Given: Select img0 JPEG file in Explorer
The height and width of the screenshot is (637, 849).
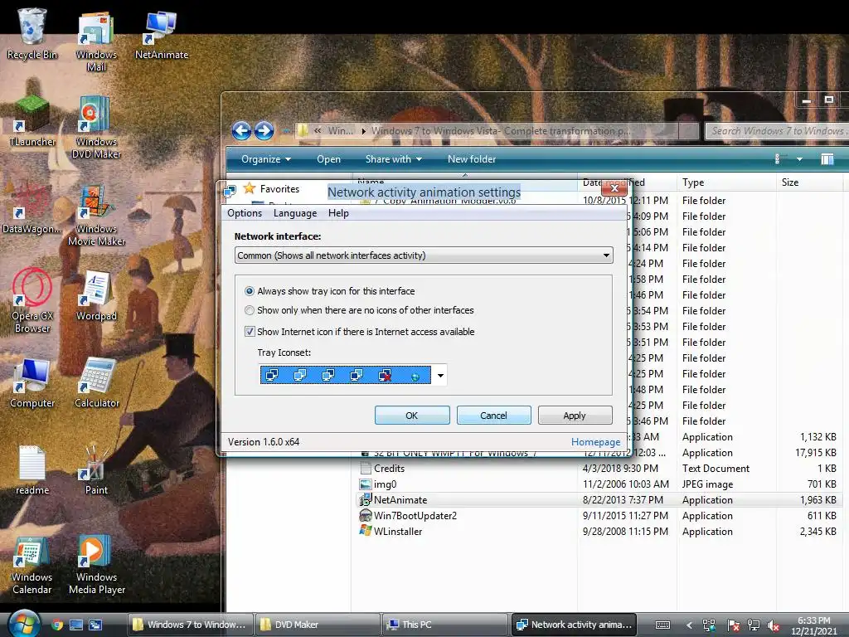Looking at the screenshot, I should pyautogui.click(x=599, y=484).
